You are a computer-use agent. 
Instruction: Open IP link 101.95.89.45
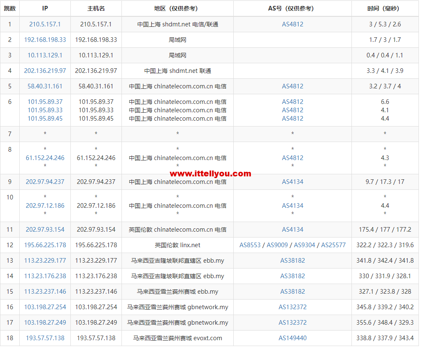tap(45, 119)
